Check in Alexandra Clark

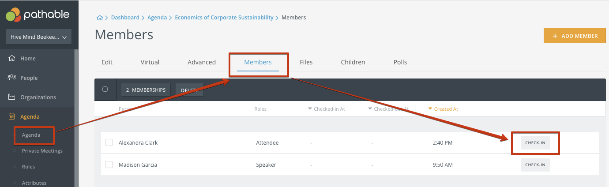pos(535,143)
